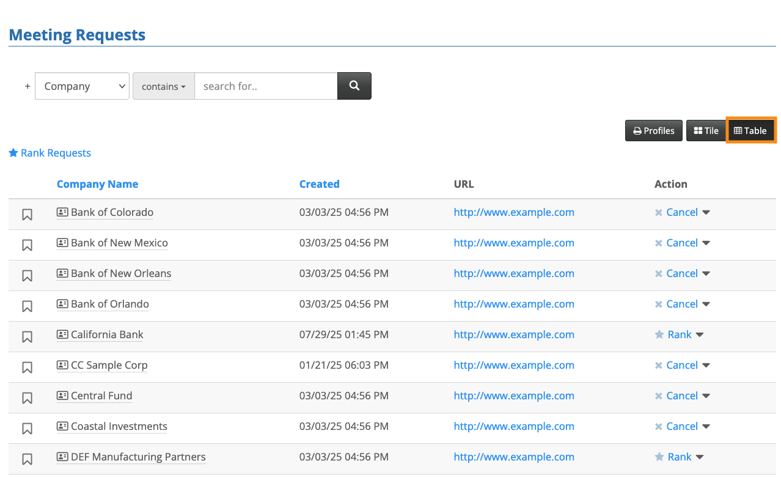This screenshot has height=477, width=781.
Task: Toggle the bookmark for CC Sample Corp
Action: (x=27, y=368)
